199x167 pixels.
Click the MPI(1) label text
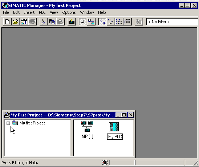tap(88, 136)
